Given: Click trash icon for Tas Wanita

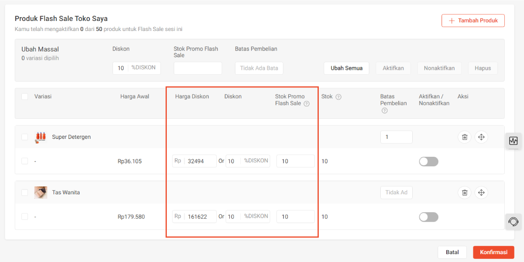Looking at the screenshot, I should pyautogui.click(x=465, y=193).
